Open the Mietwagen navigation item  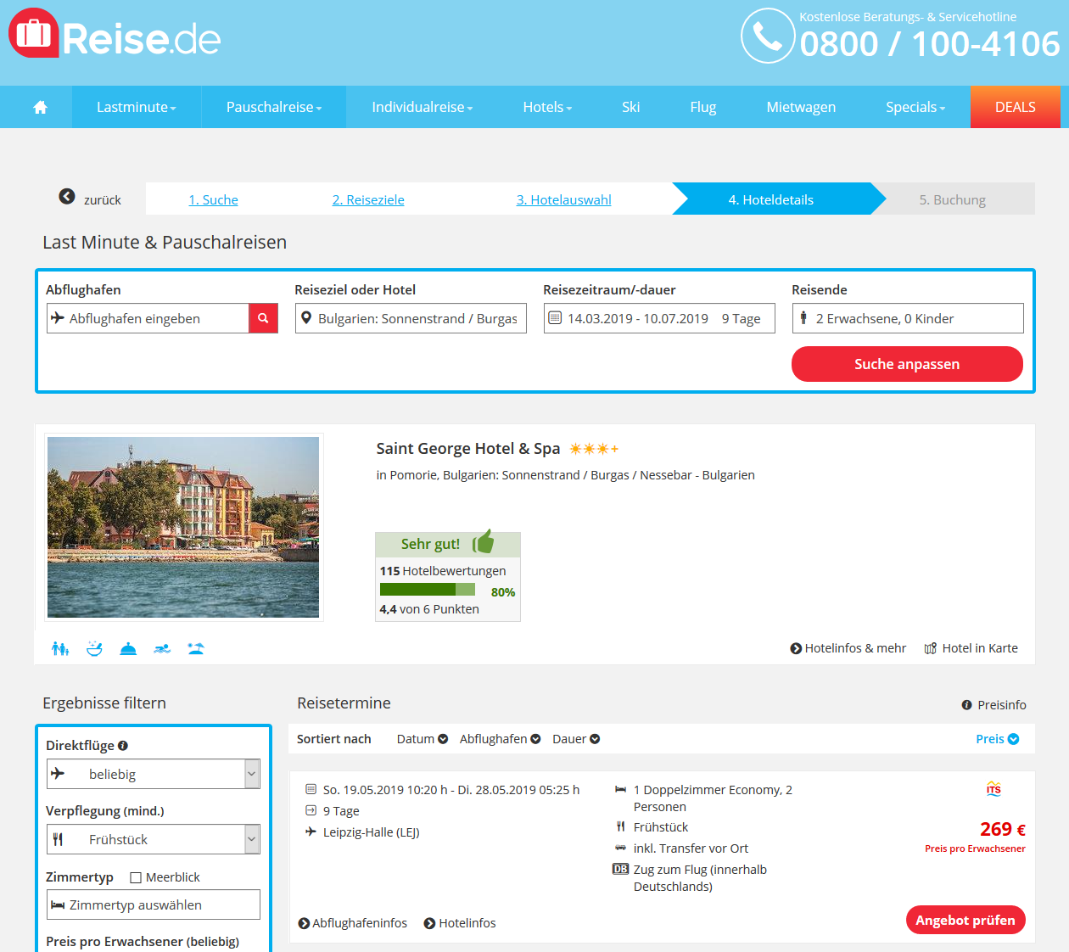(x=801, y=107)
